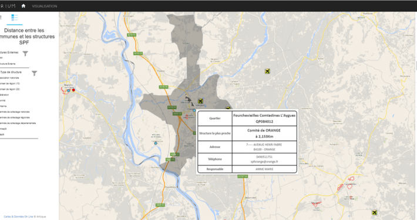The image size is (417, 220).
Task: Click the blue structure marker in Orange
Action: [x=194, y=110]
